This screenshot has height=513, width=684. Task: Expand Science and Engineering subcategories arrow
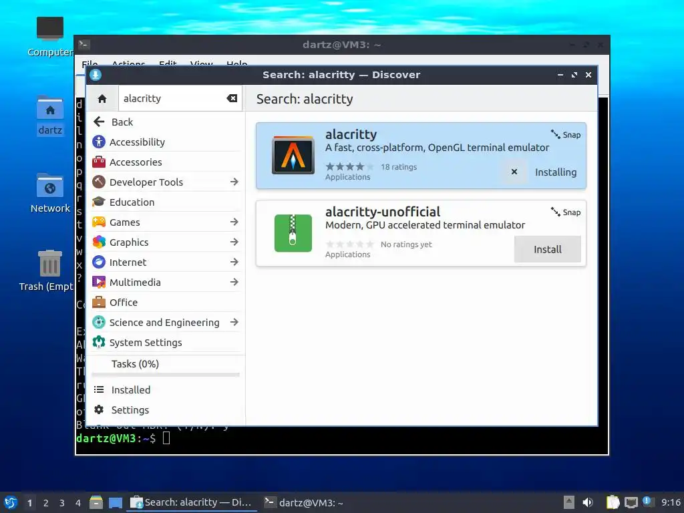click(x=234, y=323)
